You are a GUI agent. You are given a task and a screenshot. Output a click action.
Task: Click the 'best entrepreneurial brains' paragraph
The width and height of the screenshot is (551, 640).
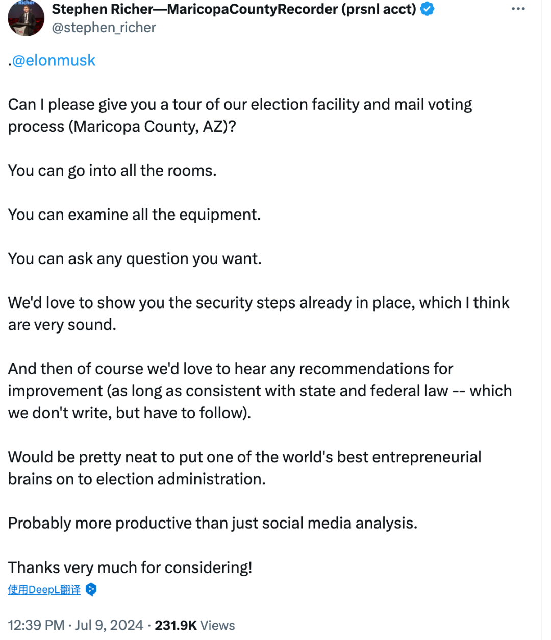[x=244, y=468]
